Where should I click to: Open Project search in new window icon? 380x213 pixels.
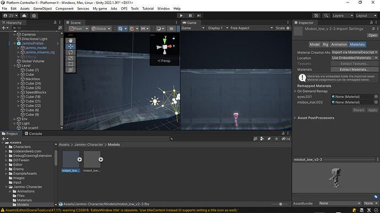(x=255, y=139)
